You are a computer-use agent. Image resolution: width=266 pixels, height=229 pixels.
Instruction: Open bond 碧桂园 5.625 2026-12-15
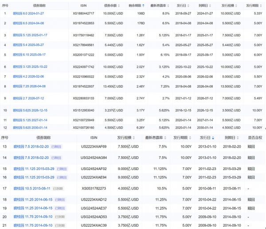tap(30, 110)
